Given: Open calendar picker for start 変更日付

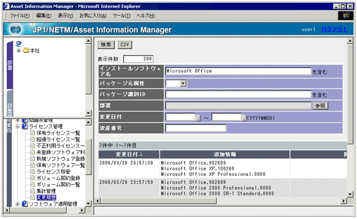Looking at the screenshot, I should (198, 118).
